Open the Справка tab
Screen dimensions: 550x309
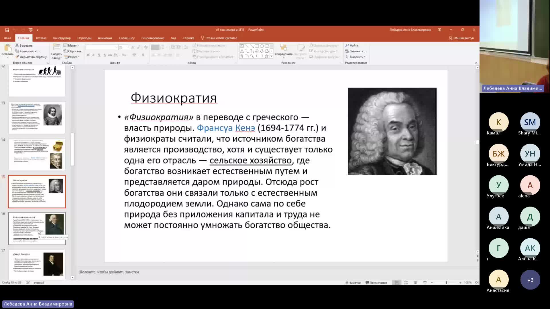188,38
